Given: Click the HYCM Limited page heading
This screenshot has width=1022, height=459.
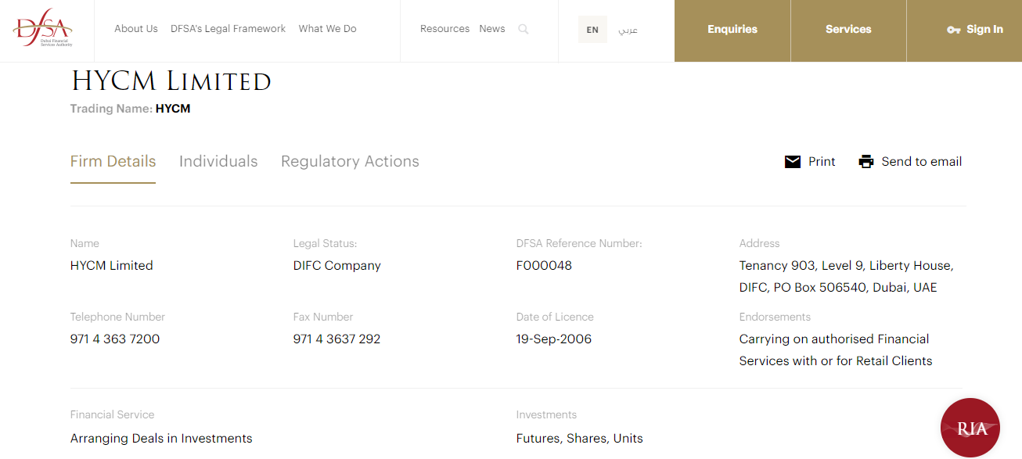Looking at the screenshot, I should point(171,81).
